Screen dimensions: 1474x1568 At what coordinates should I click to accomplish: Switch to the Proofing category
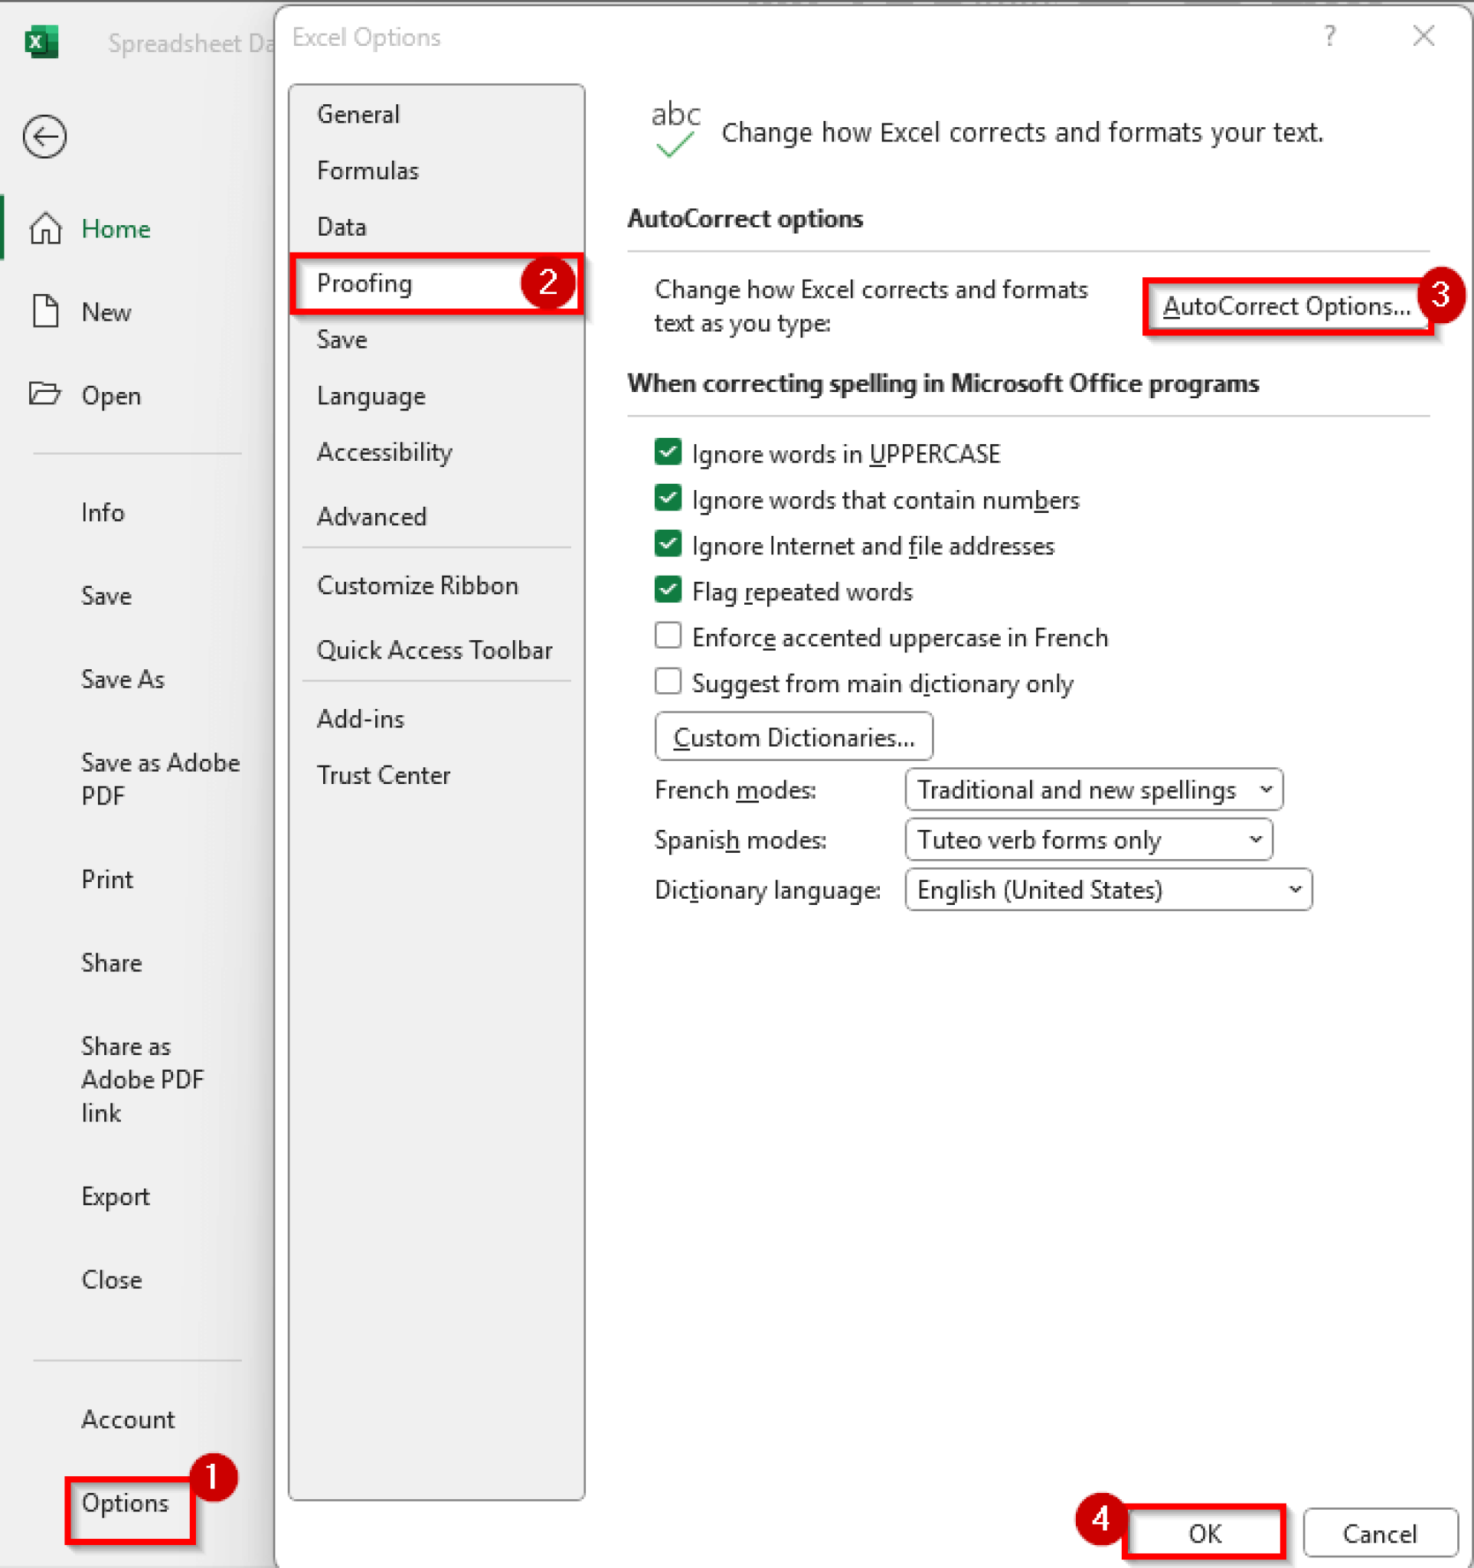coord(364,284)
